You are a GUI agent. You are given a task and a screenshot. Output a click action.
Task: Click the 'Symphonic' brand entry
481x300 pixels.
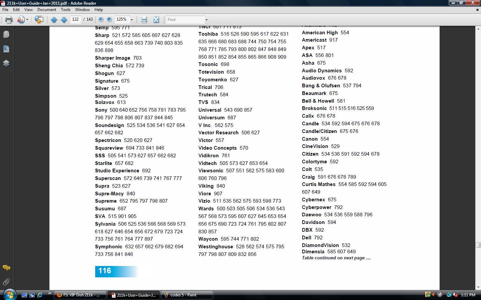109,247
